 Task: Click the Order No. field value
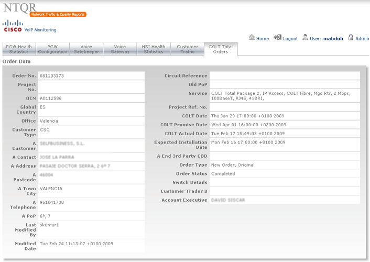coord(91,75)
